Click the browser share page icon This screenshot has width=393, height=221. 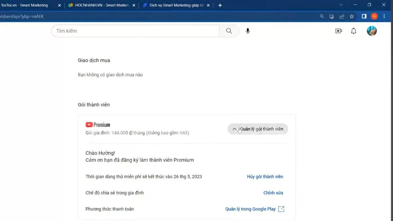point(342,16)
